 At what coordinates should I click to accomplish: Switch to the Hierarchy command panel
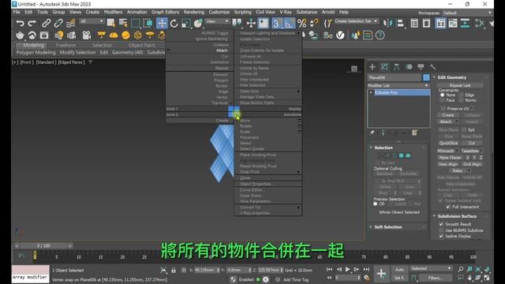tap(396, 66)
